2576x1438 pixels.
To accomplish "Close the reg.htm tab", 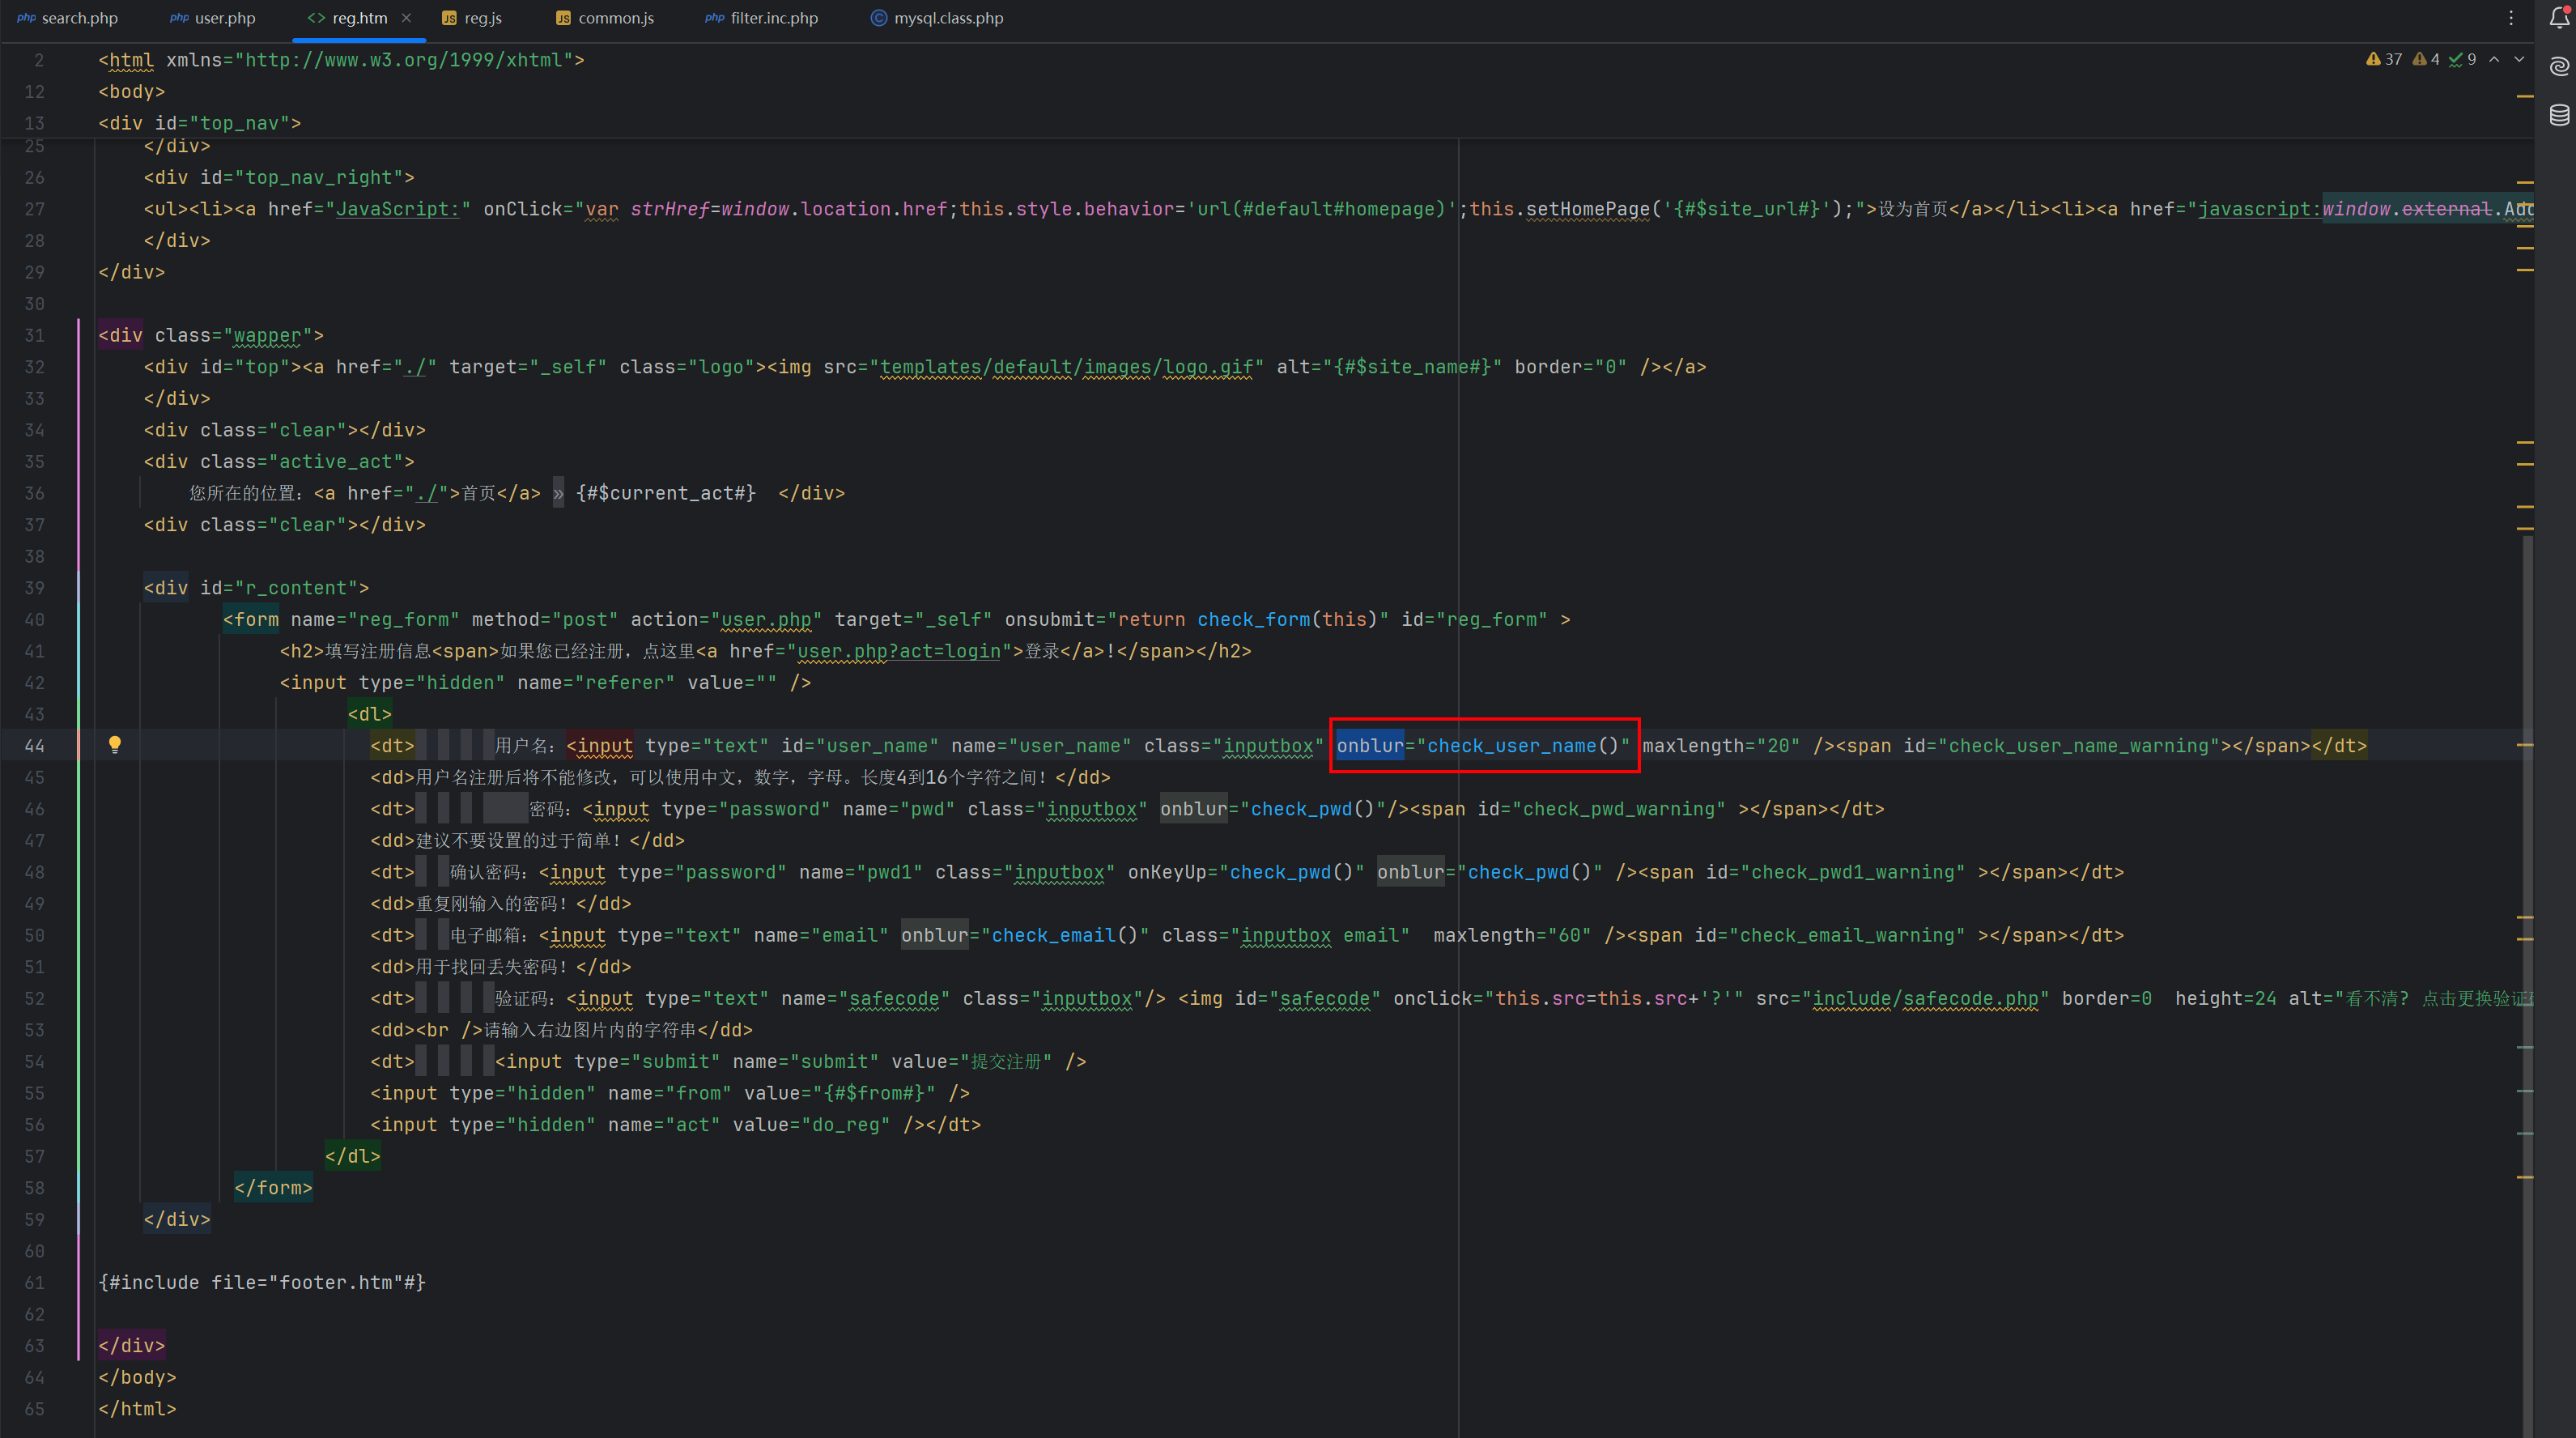I will click(406, 18).
